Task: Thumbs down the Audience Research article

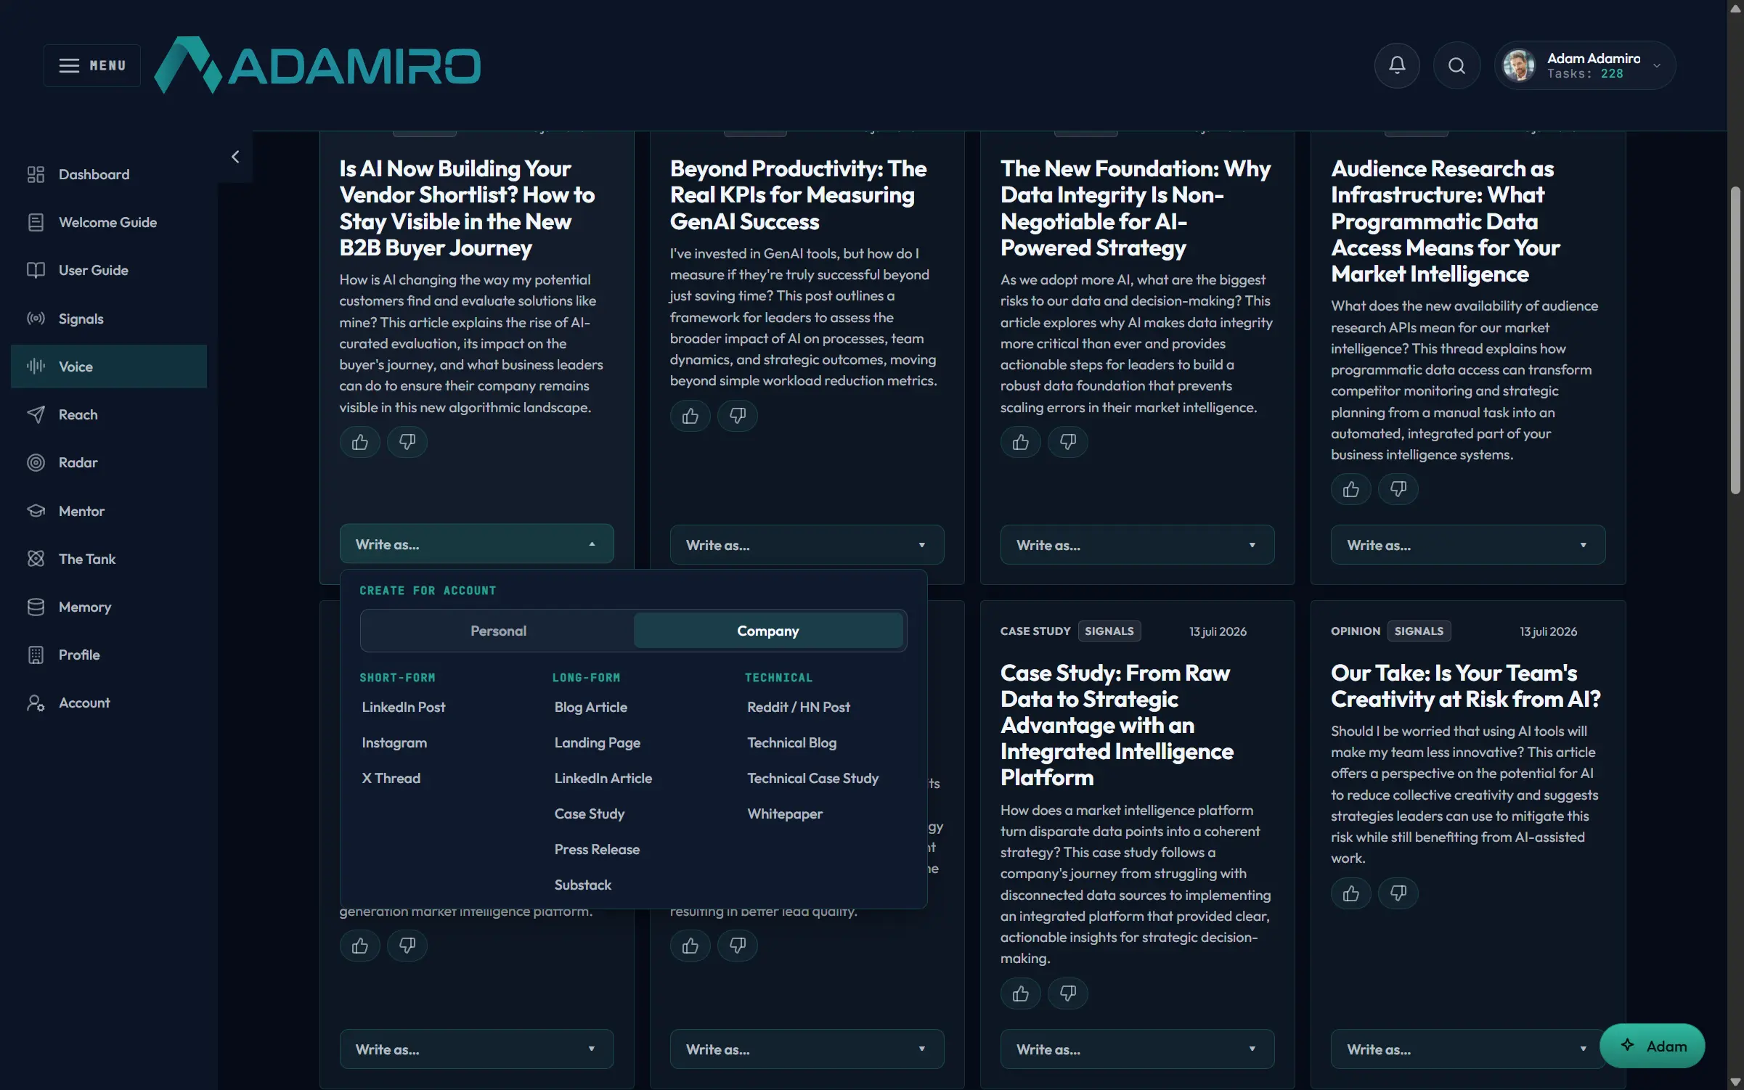Action: pos(1398,489)
